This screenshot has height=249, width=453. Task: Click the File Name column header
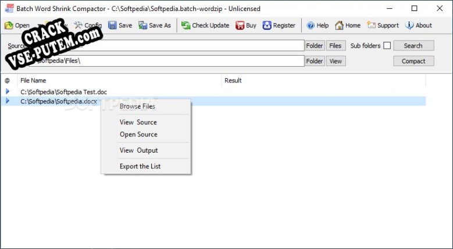pos(119,81)
